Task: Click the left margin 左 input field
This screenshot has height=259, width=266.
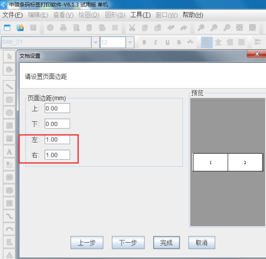Action: pyautogui.click(x=57, y=140)
